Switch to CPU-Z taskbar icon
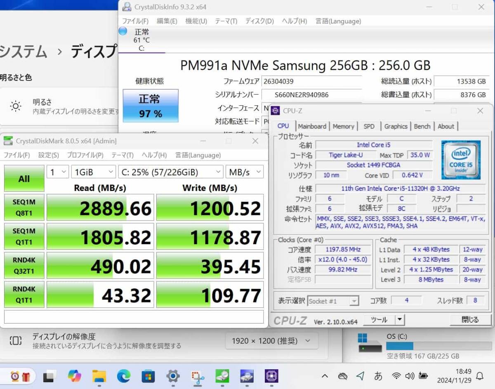Image resolution: width=495 pixels, height=389 pixels. (x=271, y=376)
